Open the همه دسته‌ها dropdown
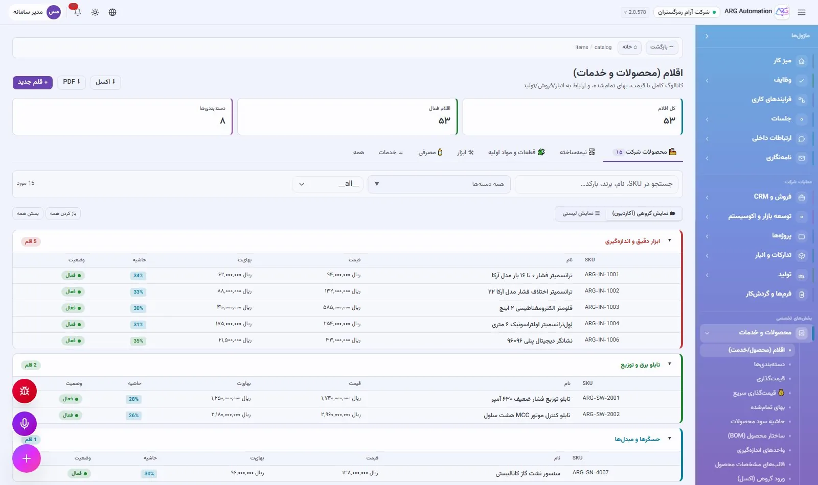The width and height of the screenshot is (818, 485). point(440,184)
